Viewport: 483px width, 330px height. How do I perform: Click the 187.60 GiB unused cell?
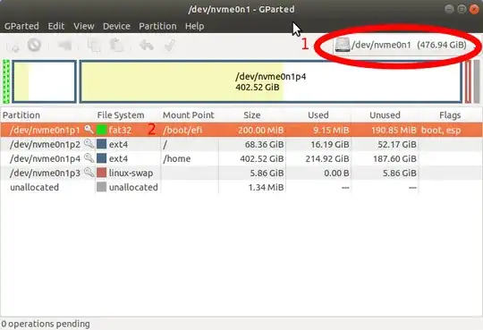coord(394,158)
